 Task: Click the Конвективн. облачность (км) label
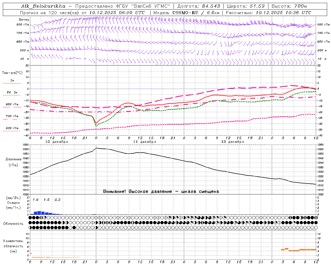[x=13, y=246]
